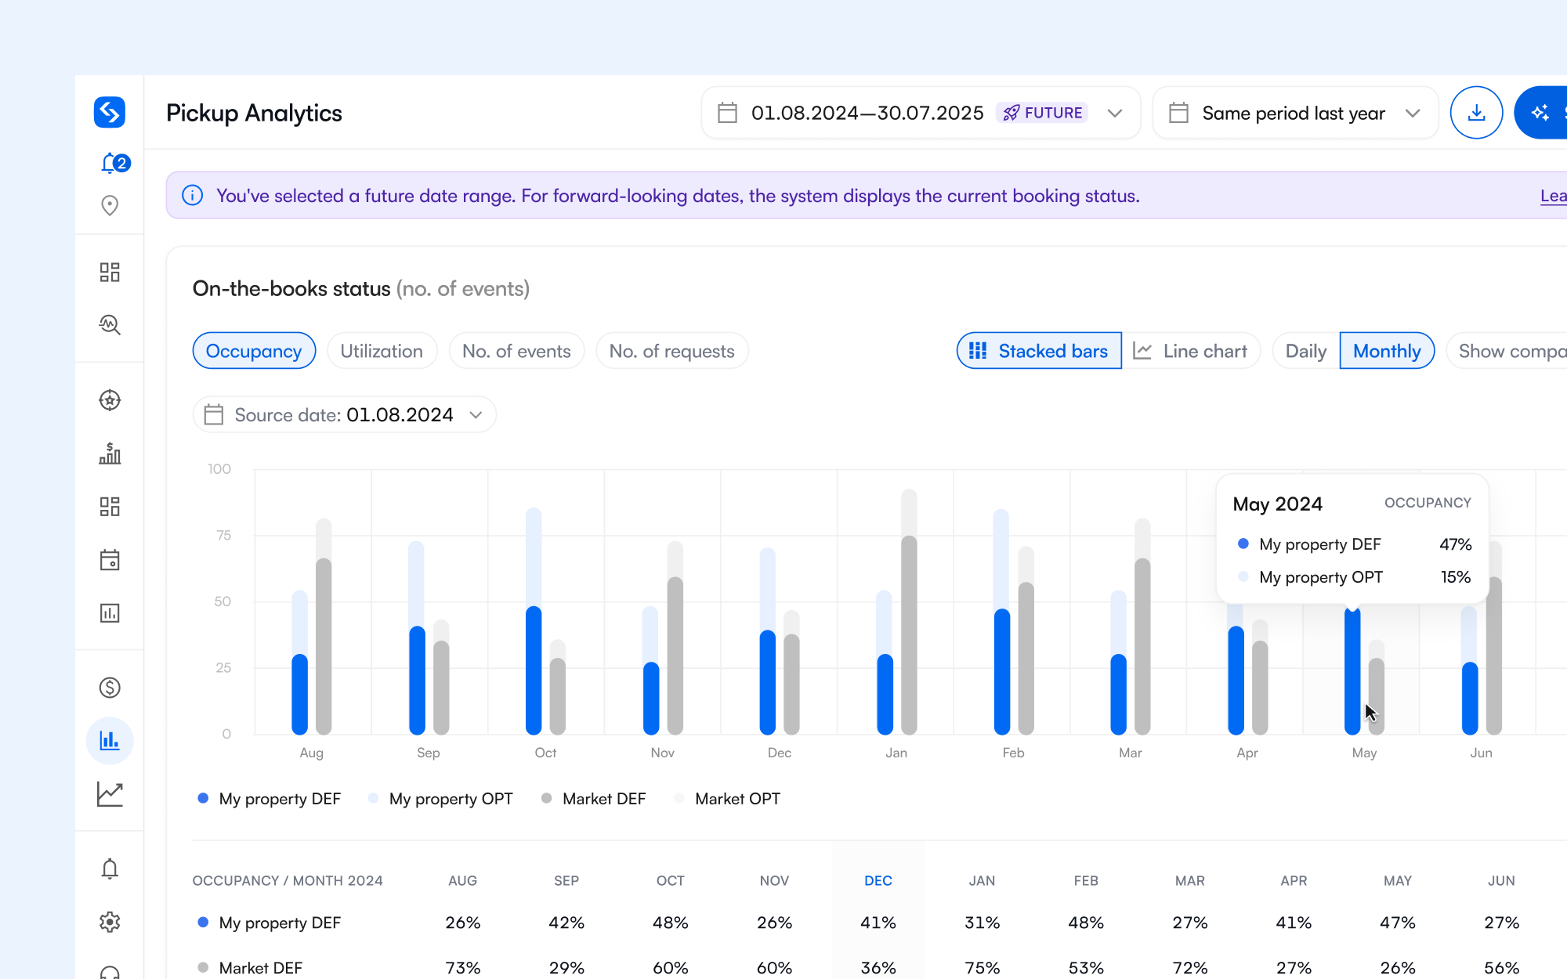Toggle the Utilization metric option
This screenshot has height=979, width=1567.
click(x=382, y=351)
